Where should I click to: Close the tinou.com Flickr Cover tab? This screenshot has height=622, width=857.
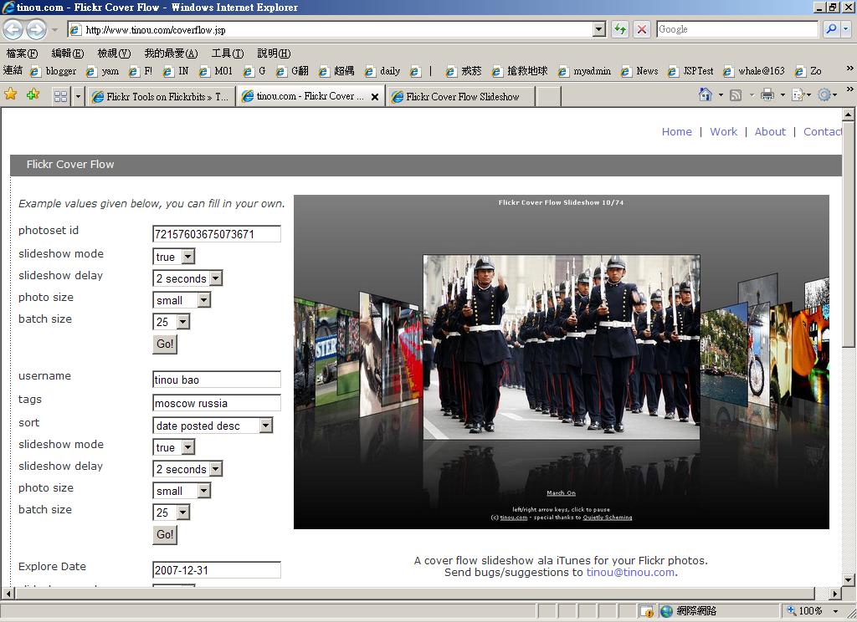tap(375, 97)
